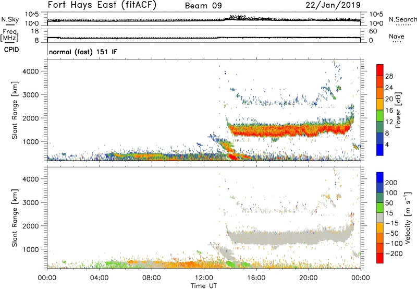Click '3000' on the velocity panel axis
Screen dimensions: 417x289
coord(31,203)
